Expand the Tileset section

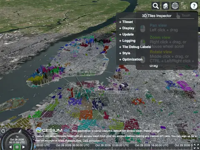[126, 22]
